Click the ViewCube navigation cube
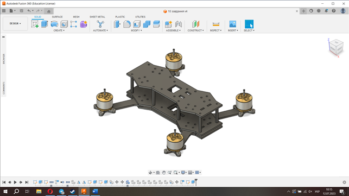Screen dimensions: 349x196 [335, 47]
